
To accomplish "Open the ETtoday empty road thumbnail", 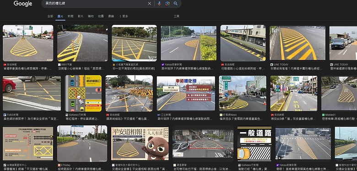I will [82, 144].
